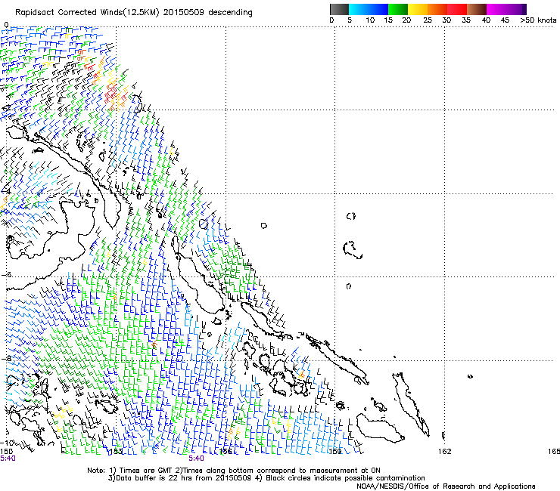Click the longitude label 150

coord(6,452)
